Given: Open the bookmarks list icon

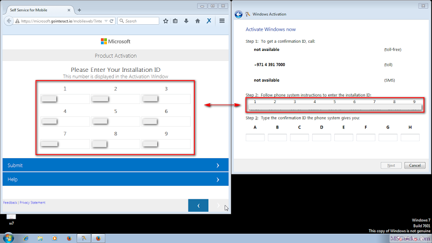Looking at the screenshot, I should coord(175,21).
